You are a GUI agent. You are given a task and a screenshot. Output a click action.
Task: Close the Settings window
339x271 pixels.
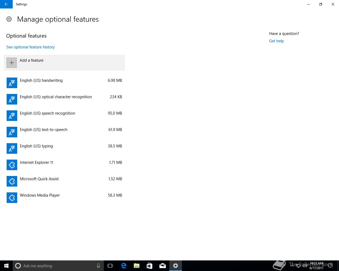(x=333, y=4)
